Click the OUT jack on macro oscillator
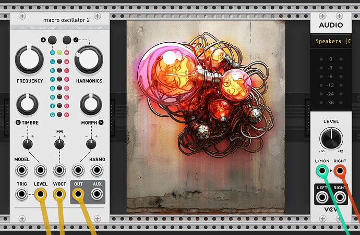Image resolution: width=360 pixels, height=235 pixels. click(x=78, y=195)
